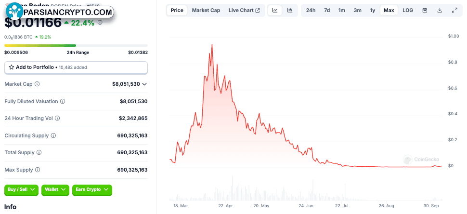Open the Live Chart tab
The width and height of the screenshot is (467, 214).
244,11
